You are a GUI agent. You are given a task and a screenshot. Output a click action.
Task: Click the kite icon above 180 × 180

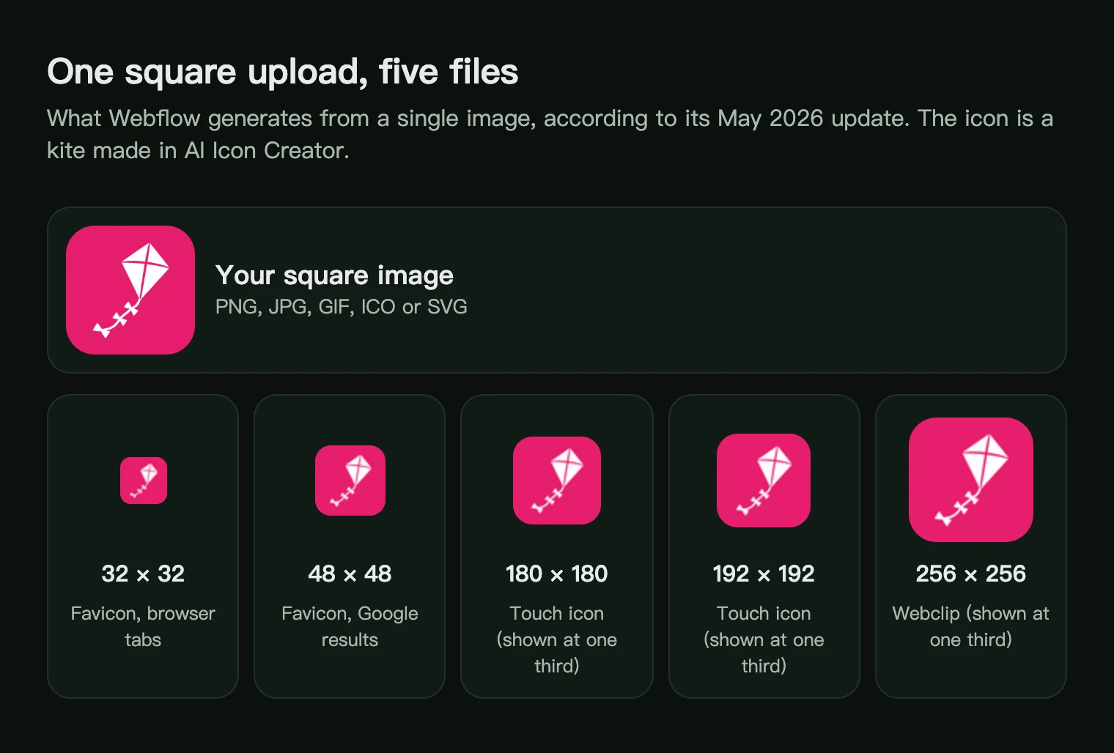tap(557, 481)
